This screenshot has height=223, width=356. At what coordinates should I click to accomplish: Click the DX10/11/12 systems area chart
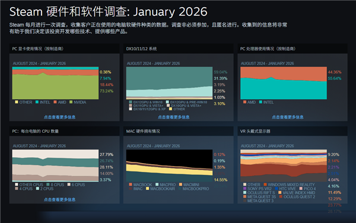tap(169, 83)
